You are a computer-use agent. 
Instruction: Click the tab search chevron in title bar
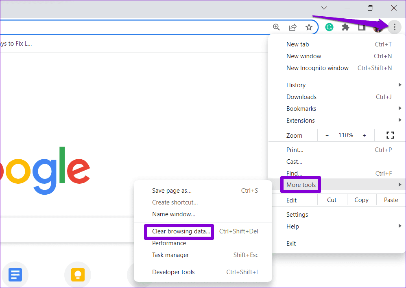pos(324,8)
